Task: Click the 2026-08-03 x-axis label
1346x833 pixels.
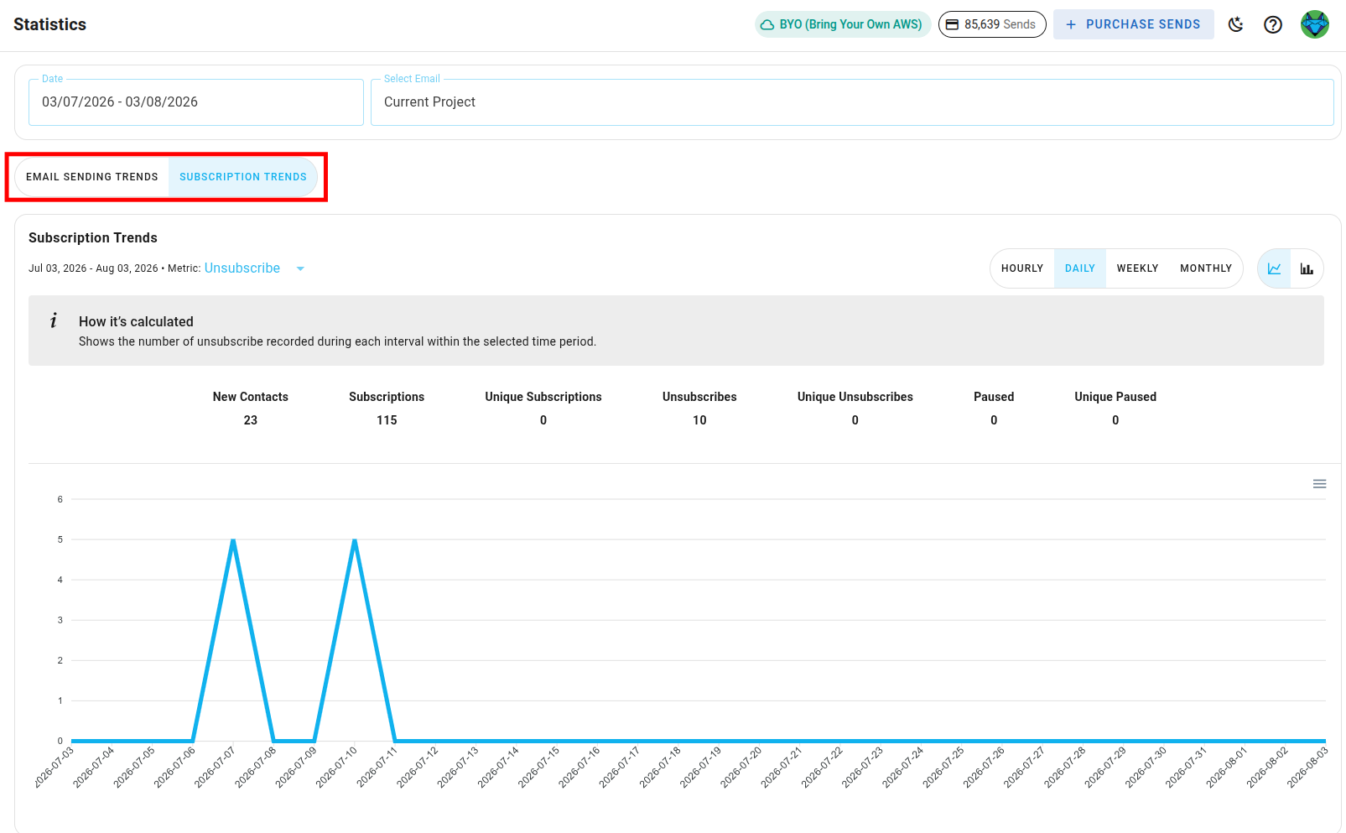Action: (x=1307, y=768)
